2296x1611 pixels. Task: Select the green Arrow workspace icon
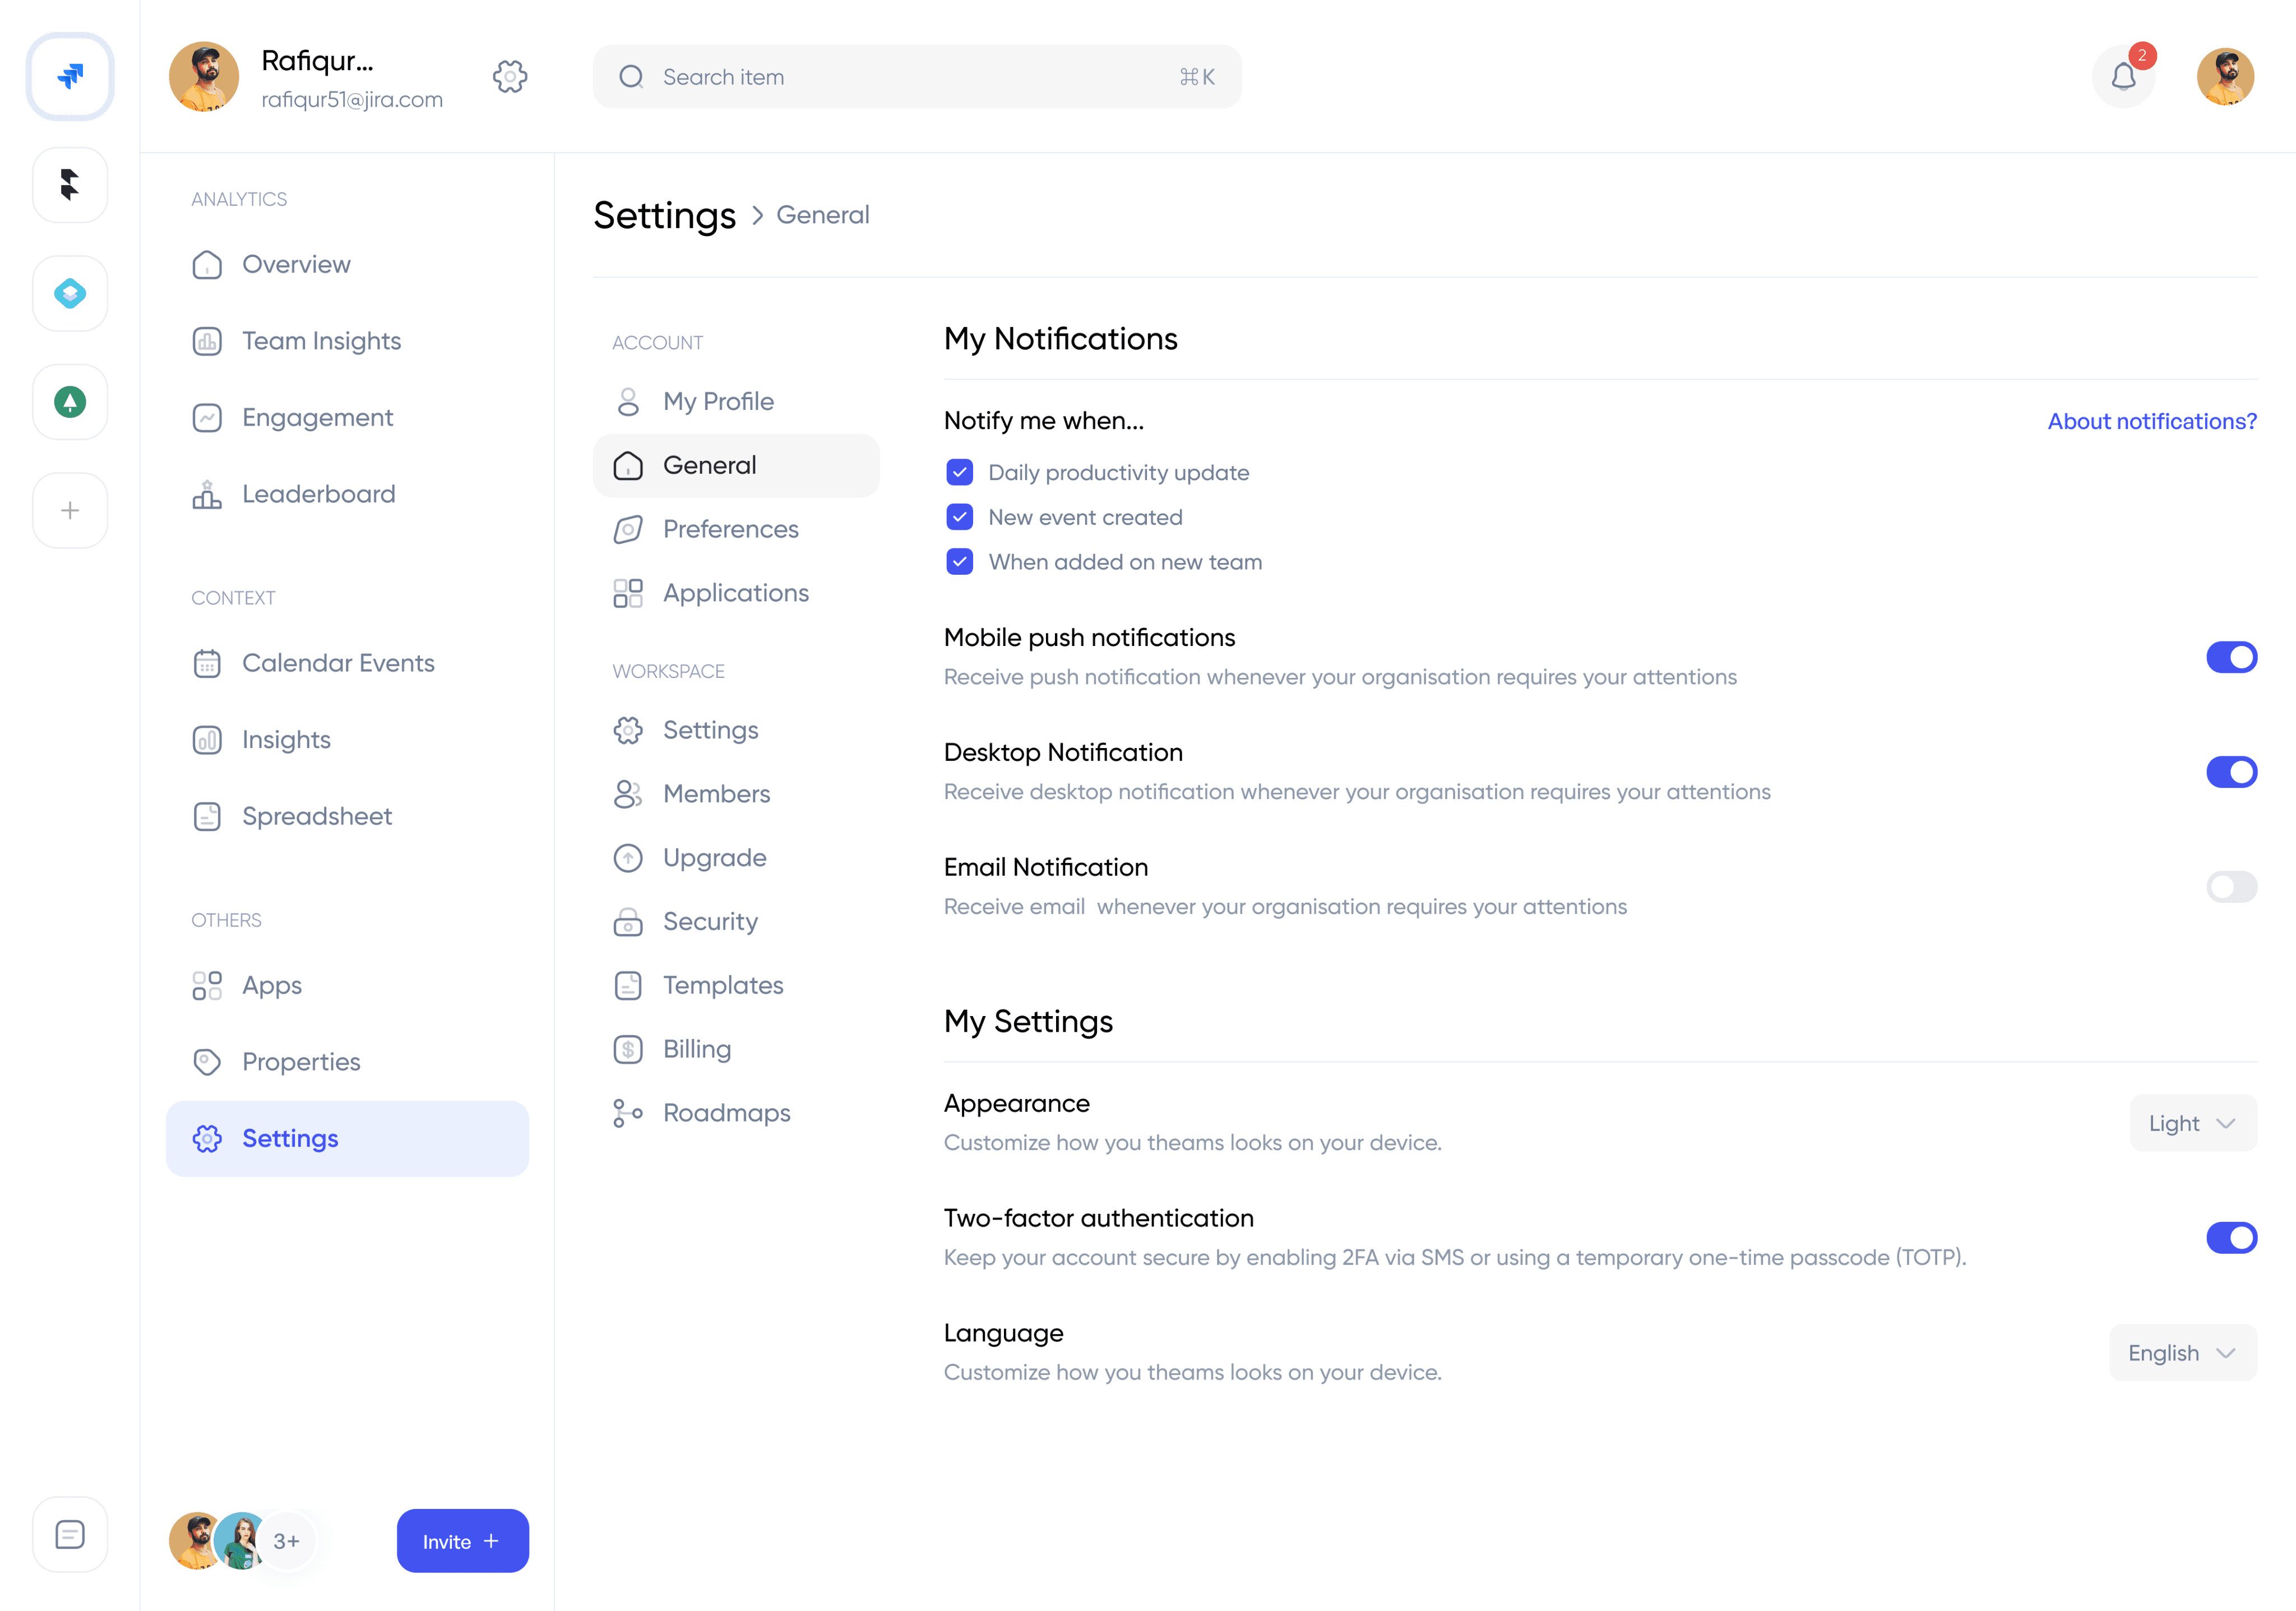tap(70, 402)
